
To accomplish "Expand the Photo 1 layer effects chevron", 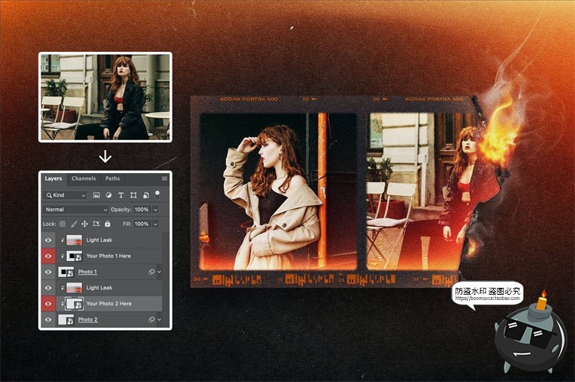I will (159, 272).
